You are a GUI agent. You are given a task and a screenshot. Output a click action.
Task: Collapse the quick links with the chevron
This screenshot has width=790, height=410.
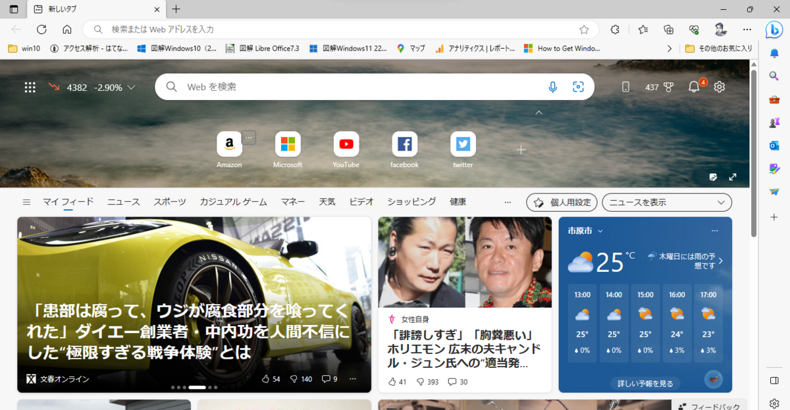pyautogui.click(x=539, y=113)
